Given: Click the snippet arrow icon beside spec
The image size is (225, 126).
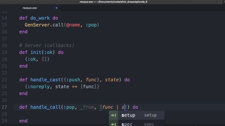Looking at the screenshot, I should [113, 124].
